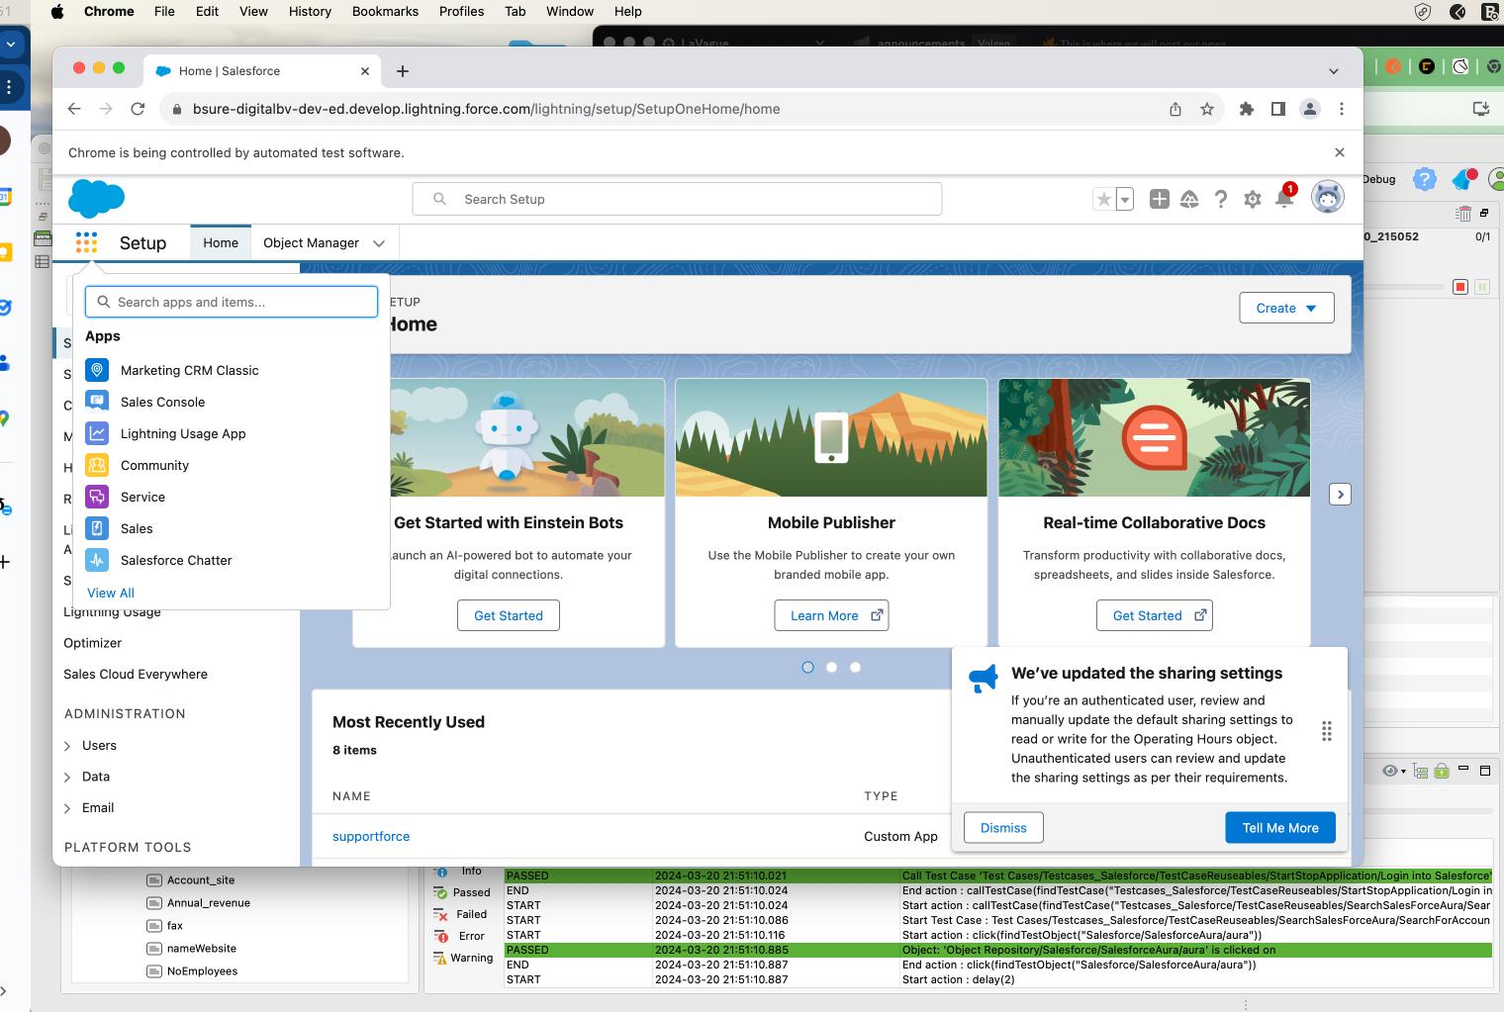The height and width of the screenshot is (1012, 1504).
Task: Open Sales Cloud Everywhere in sidebar
Action: tap(136, 675)
